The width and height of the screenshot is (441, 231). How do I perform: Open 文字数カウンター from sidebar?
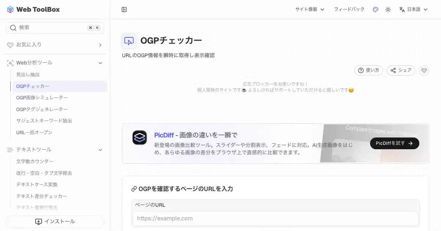tap(35, 161)
